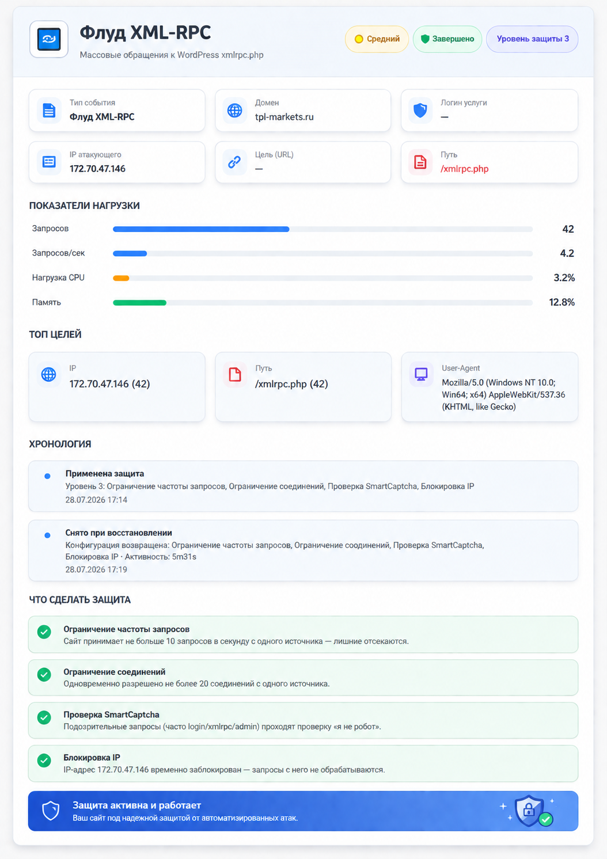Viewport: 607px width, 859px height.
Task: Click the ХРОНОЛОГИЯ section heading
Action: (60, 444)
